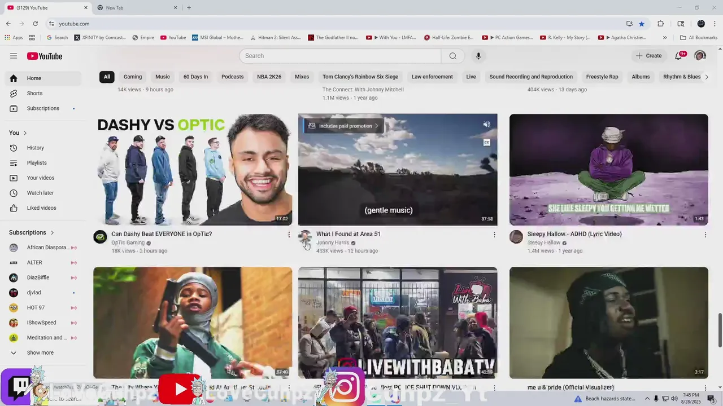Click the page vertical scrollbar thumb
The width and height of the screenshot is (723, 406).
(x=720, y=330)
